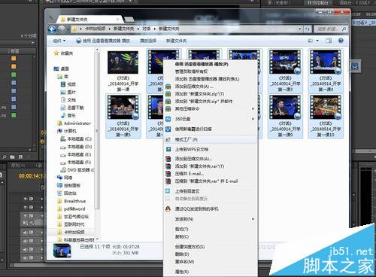Click the 新建文件夹 toolbar button
The height and width of the screenshot is (277, 376).
(x=176, y=41)
